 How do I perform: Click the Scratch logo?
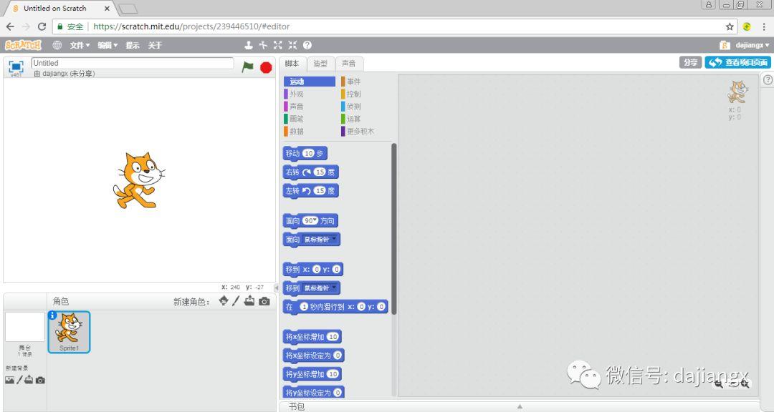click(23, 45)
